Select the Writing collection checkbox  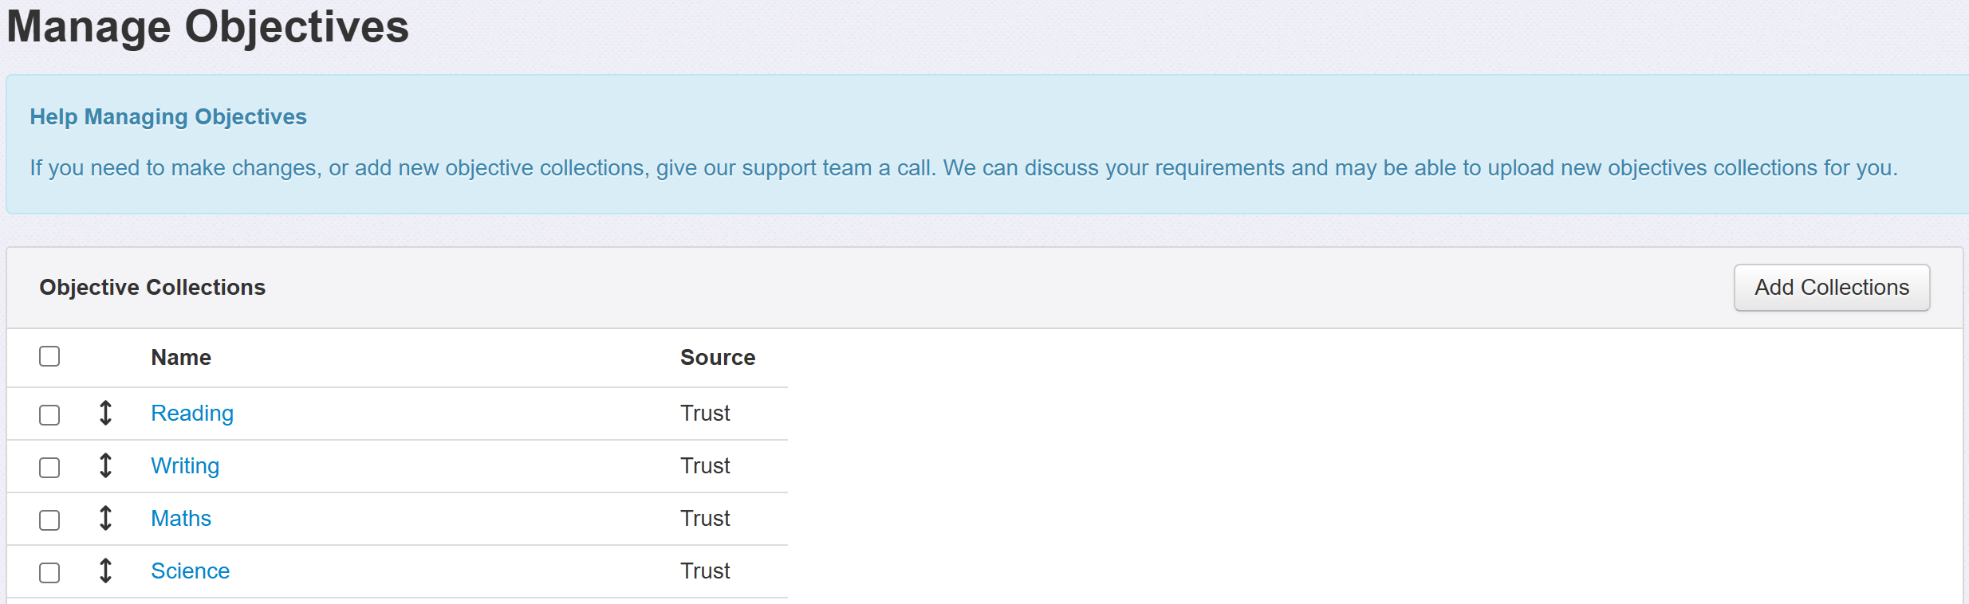(x=49, y=468)
